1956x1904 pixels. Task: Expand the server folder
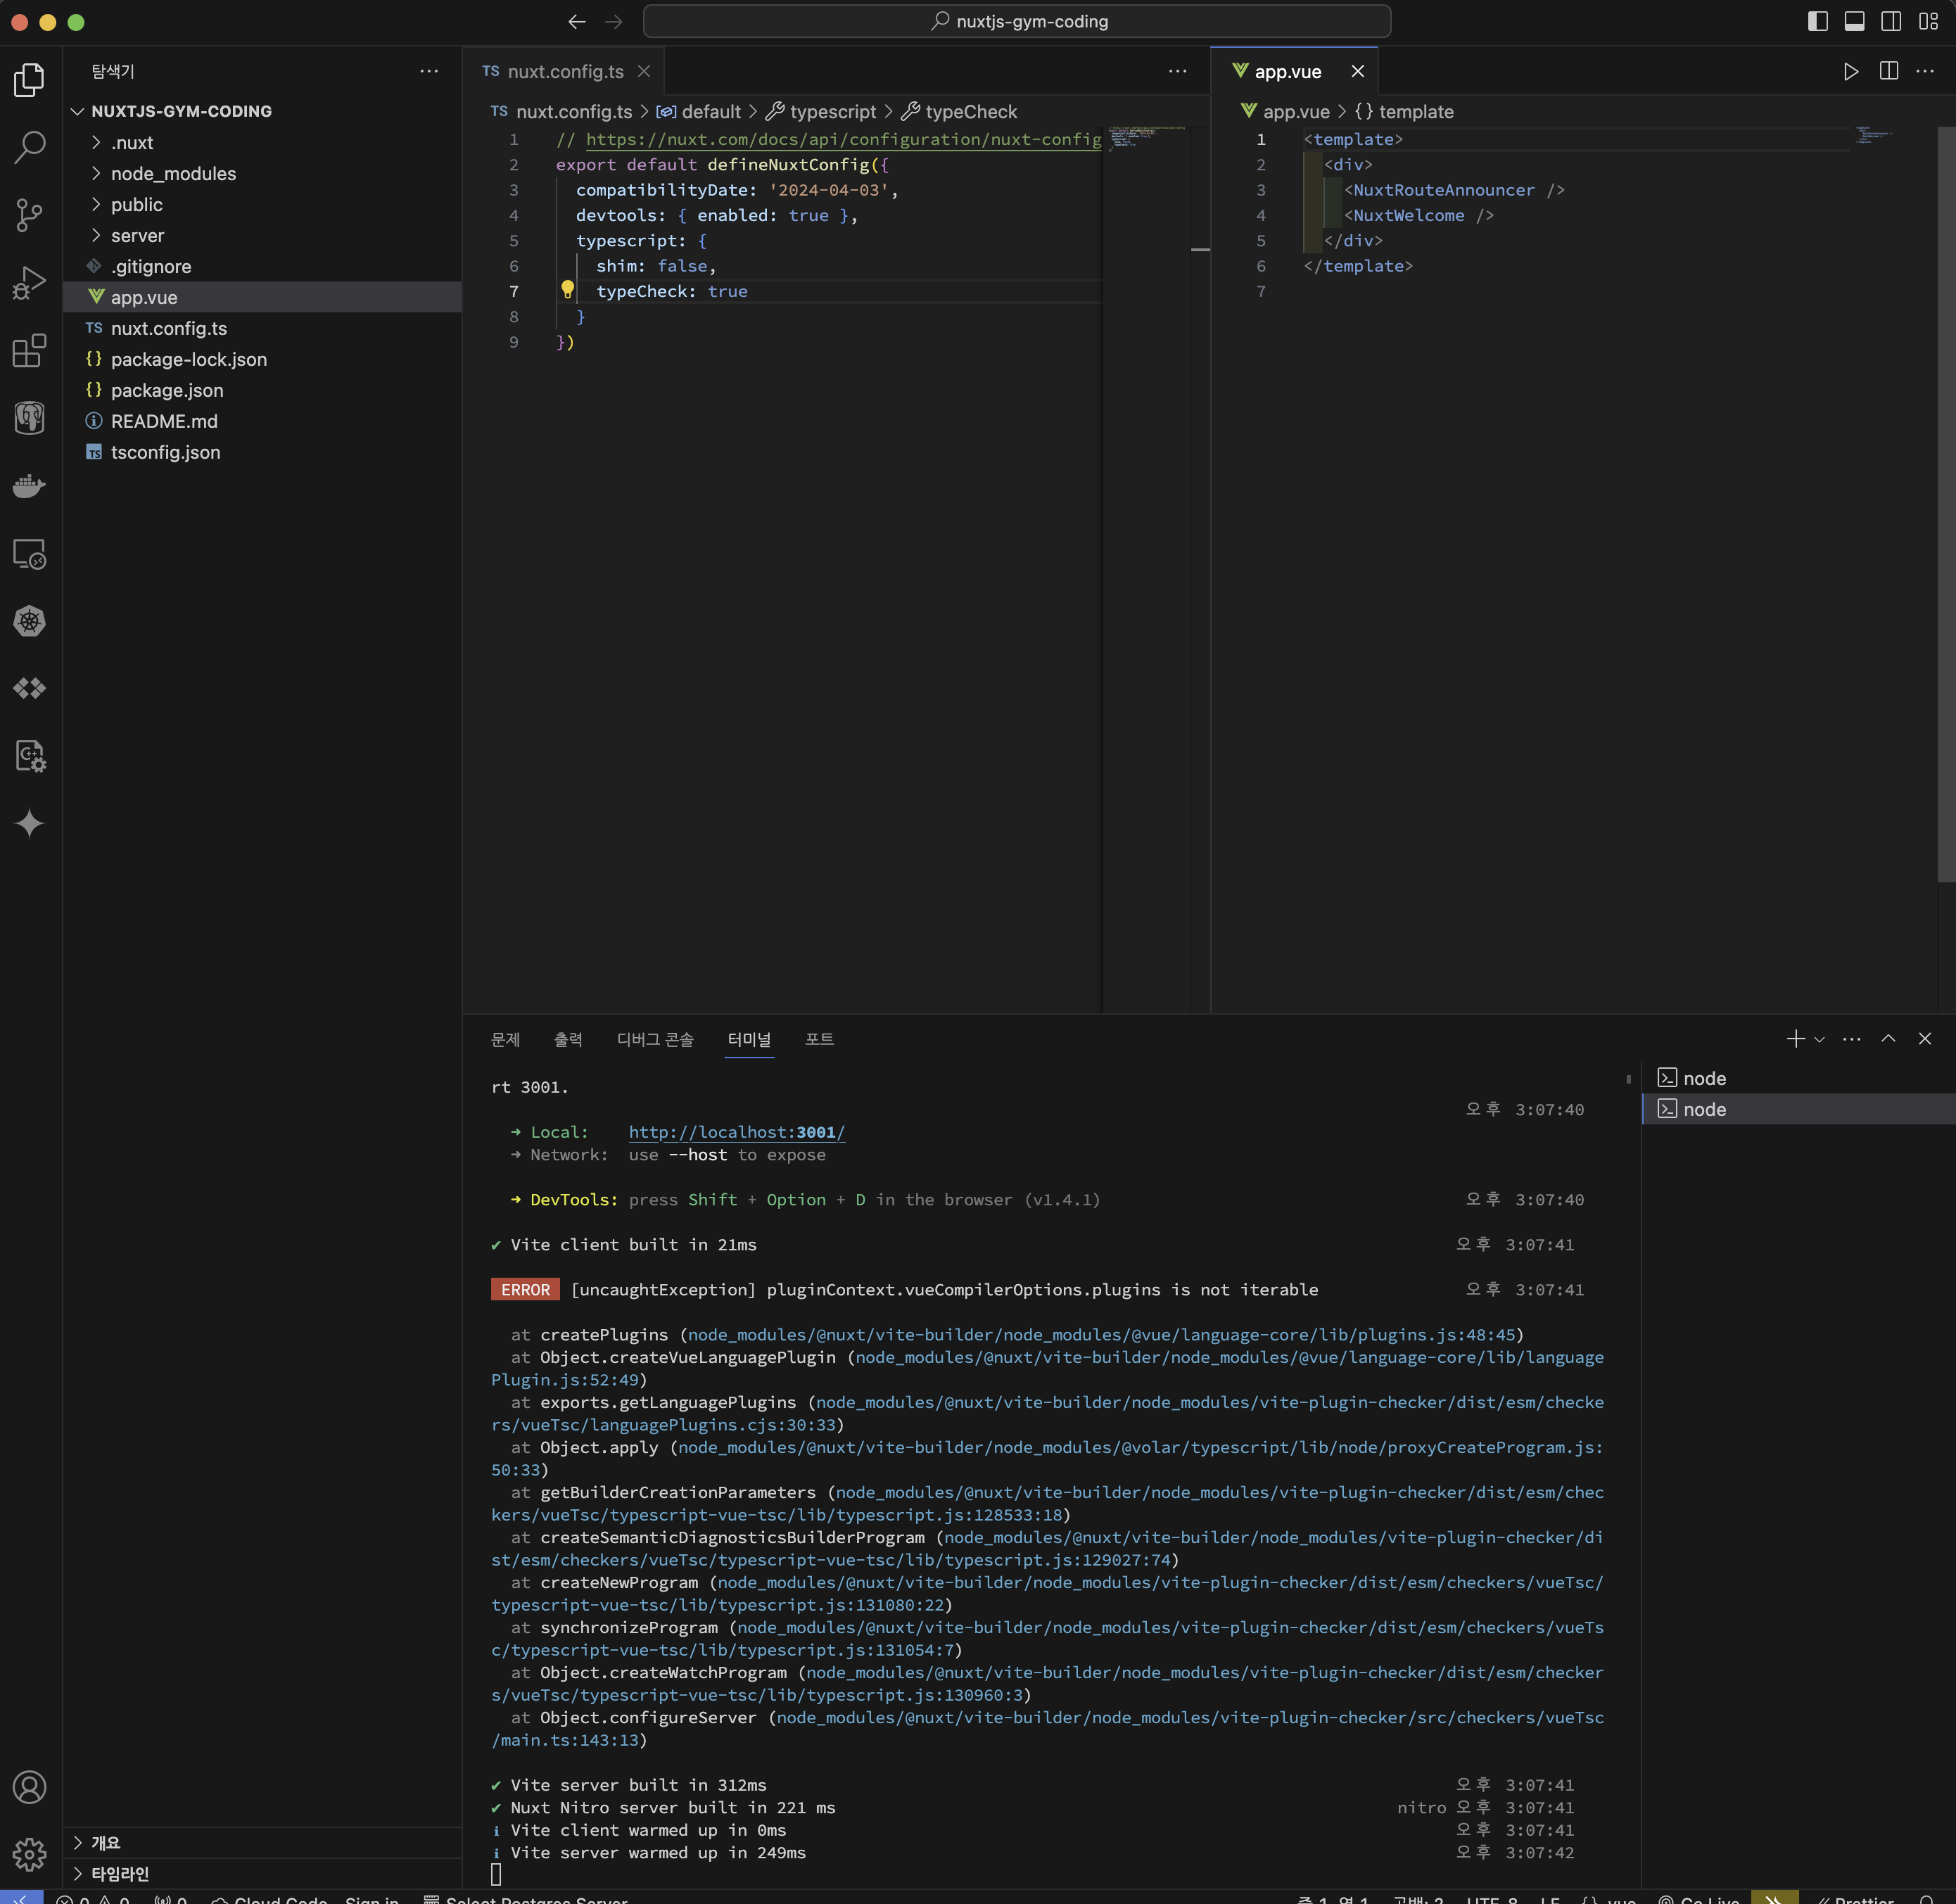click(96, 235)
